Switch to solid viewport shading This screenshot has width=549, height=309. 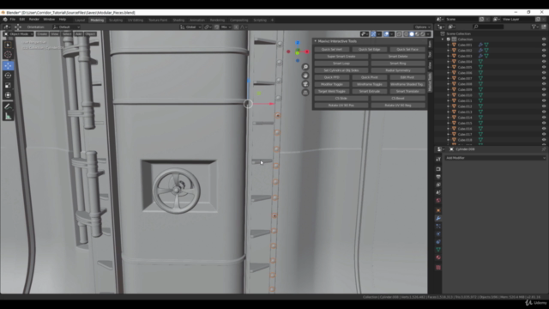(412, 34)
